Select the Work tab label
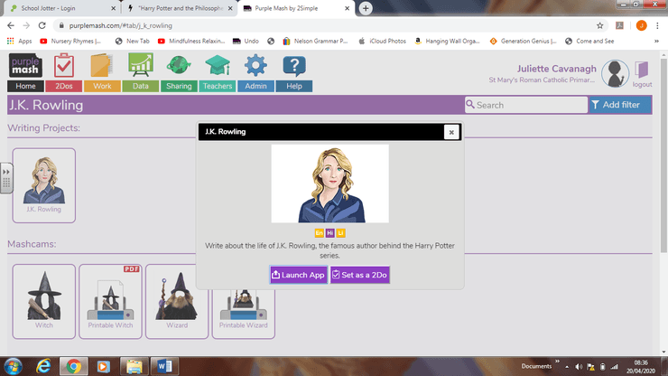The image size is (668, 376). pos(102,86)
